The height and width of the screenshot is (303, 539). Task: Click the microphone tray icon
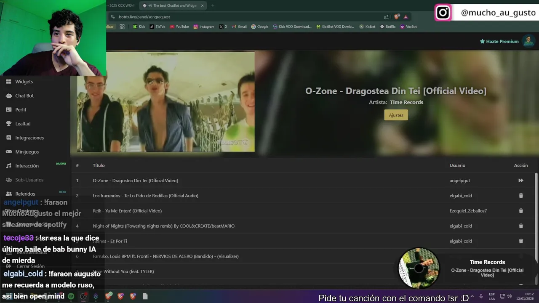tap(481, 296)
